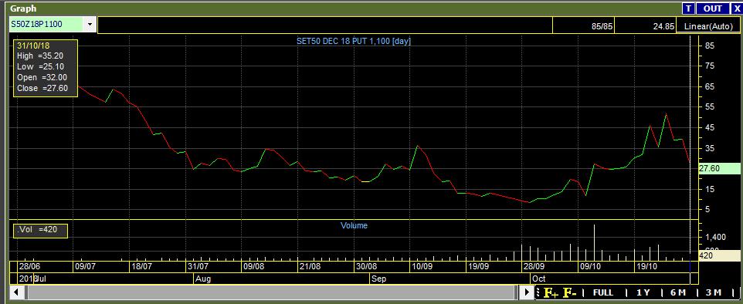Click the 55 price axis label
743x304 pixels.
(710, 107)
